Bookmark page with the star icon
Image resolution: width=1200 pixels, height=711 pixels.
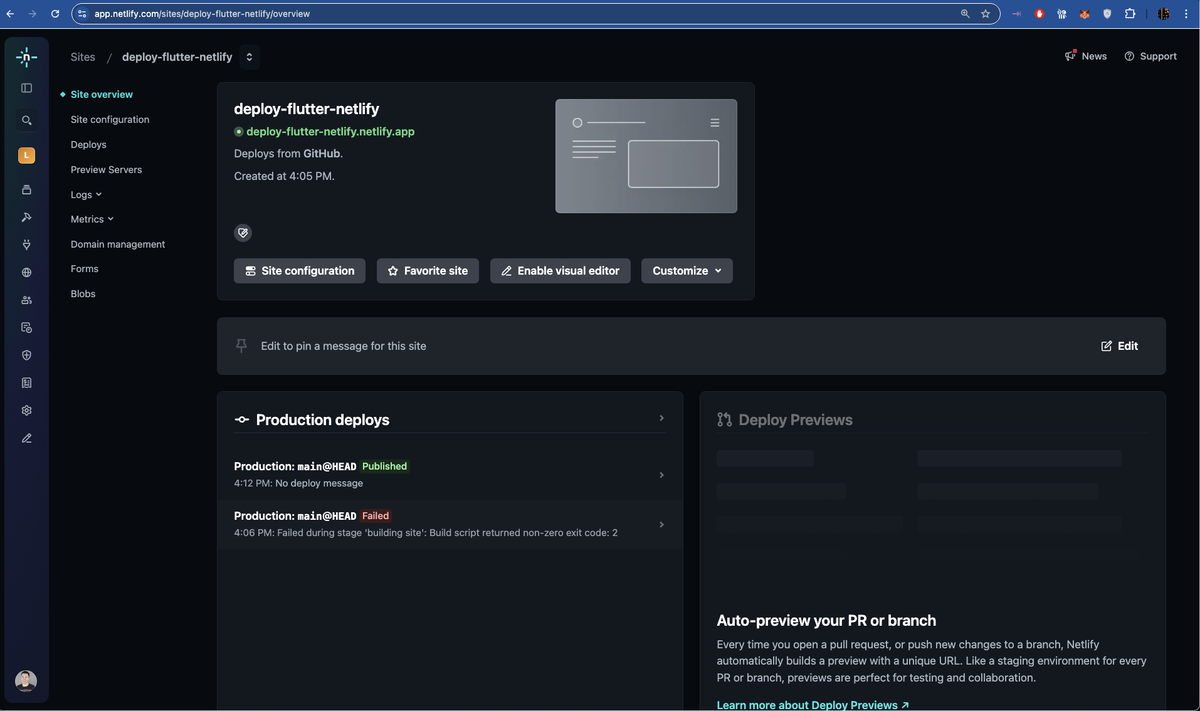point(986,14)
